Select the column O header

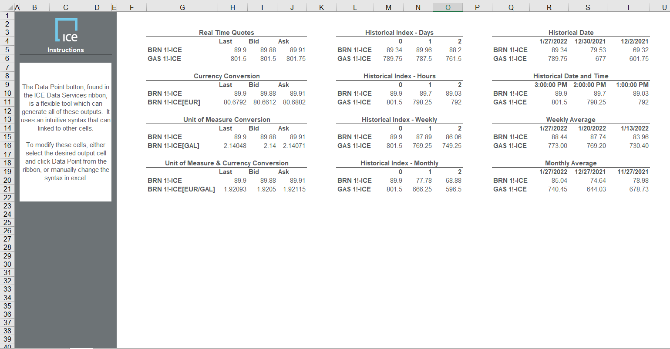(448, 7)
